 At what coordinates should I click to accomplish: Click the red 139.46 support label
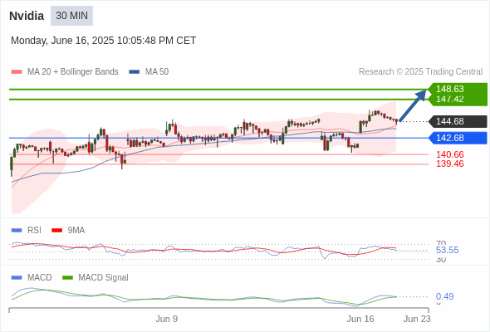click(449, 164)
